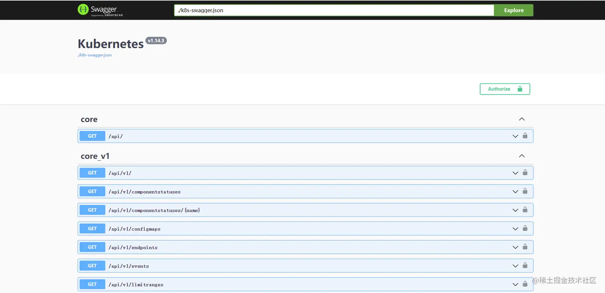The width and height of the screenshot is (605, 293).
Task: Click the /api/v1/endpoints path text
Action: coord(133,247)
